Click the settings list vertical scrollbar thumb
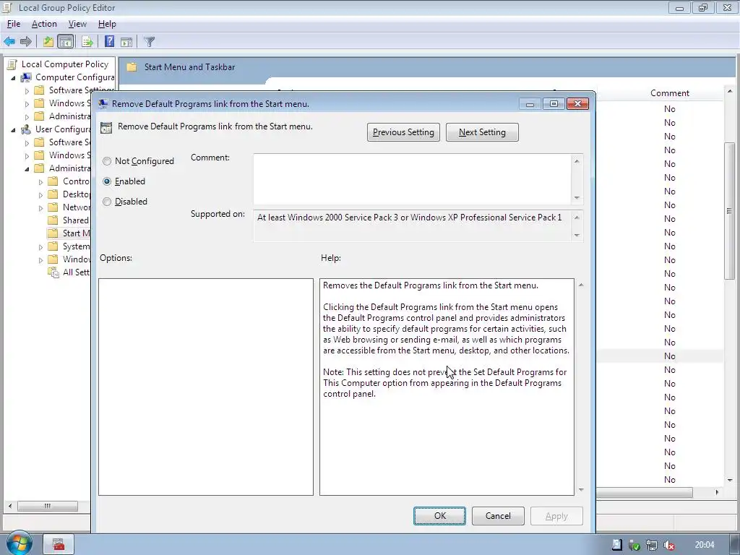The width and height of the screenshot is (740, 555). [x=730, y=211]
